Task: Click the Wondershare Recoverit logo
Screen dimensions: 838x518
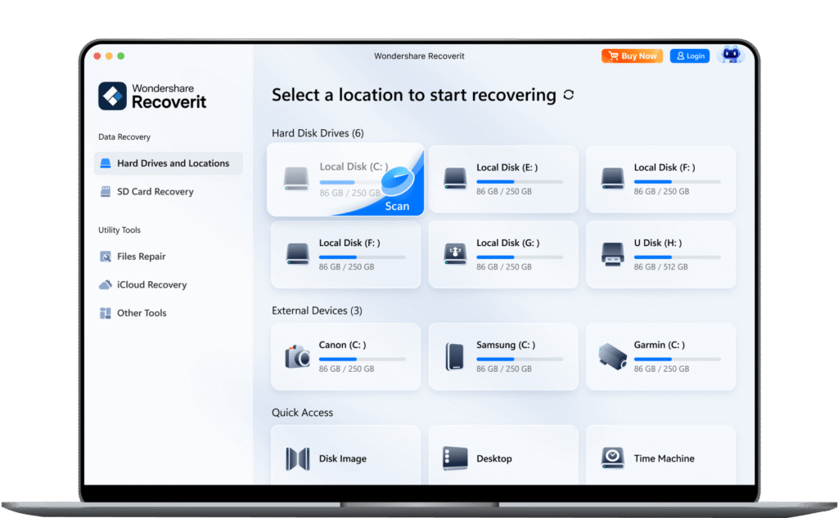Action: coord(152,96)
